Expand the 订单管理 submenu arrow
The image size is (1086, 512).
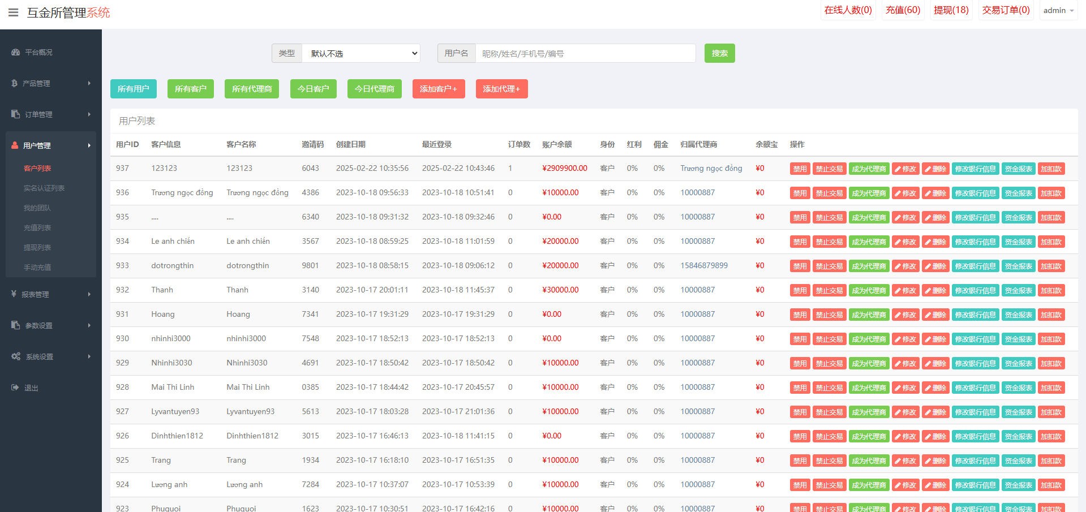tap(89, 114)
